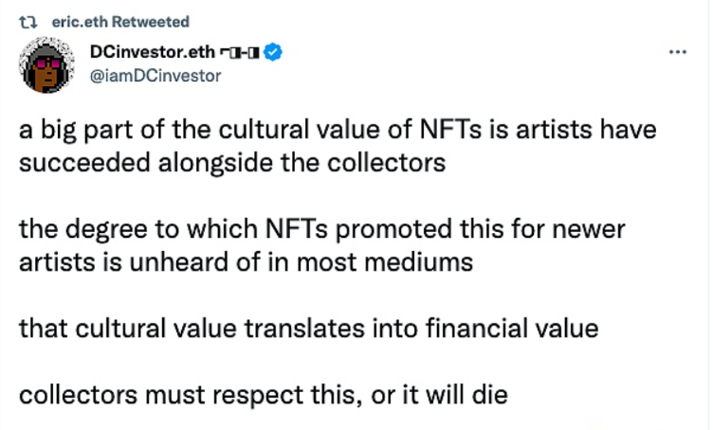713x430 pixels.
Task: Click the line "artists is unheard of"
Action: pos(245,262)
